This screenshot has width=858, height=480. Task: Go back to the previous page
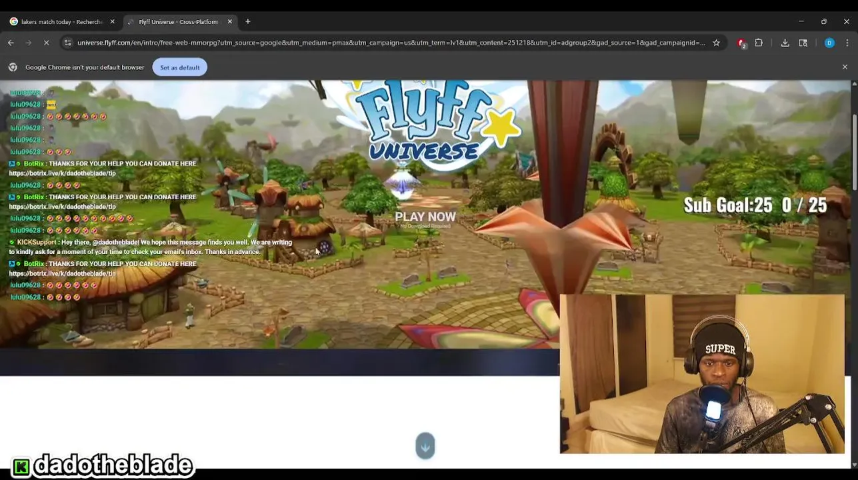coord(11,43)
